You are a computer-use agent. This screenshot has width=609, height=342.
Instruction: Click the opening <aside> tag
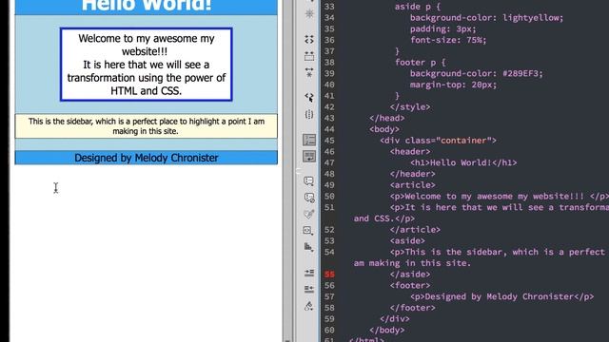coord(407,240)
